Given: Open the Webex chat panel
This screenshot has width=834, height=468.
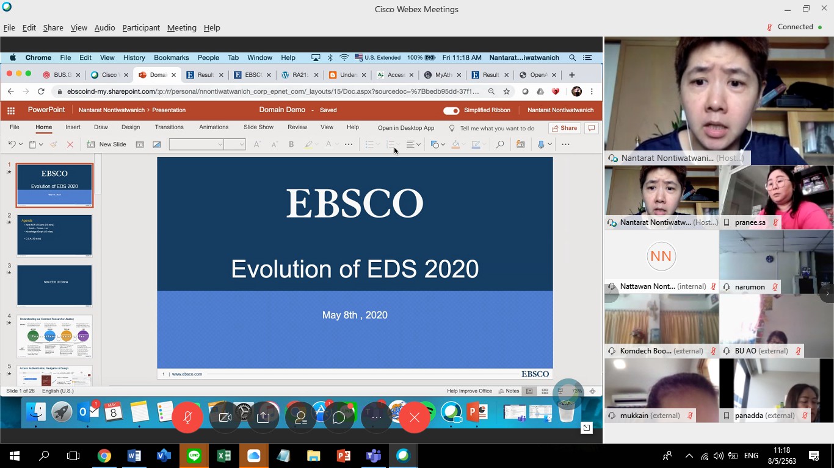Looking at the screenshot, I should (339, 417).
